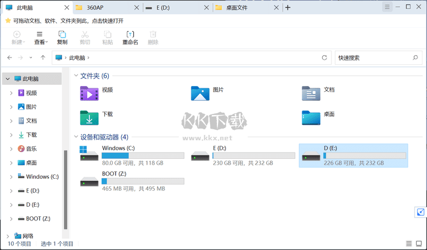The width and height of the screenshot is (427, 250).
Task: Click 图片 in the sidebar
Action: 27,106
